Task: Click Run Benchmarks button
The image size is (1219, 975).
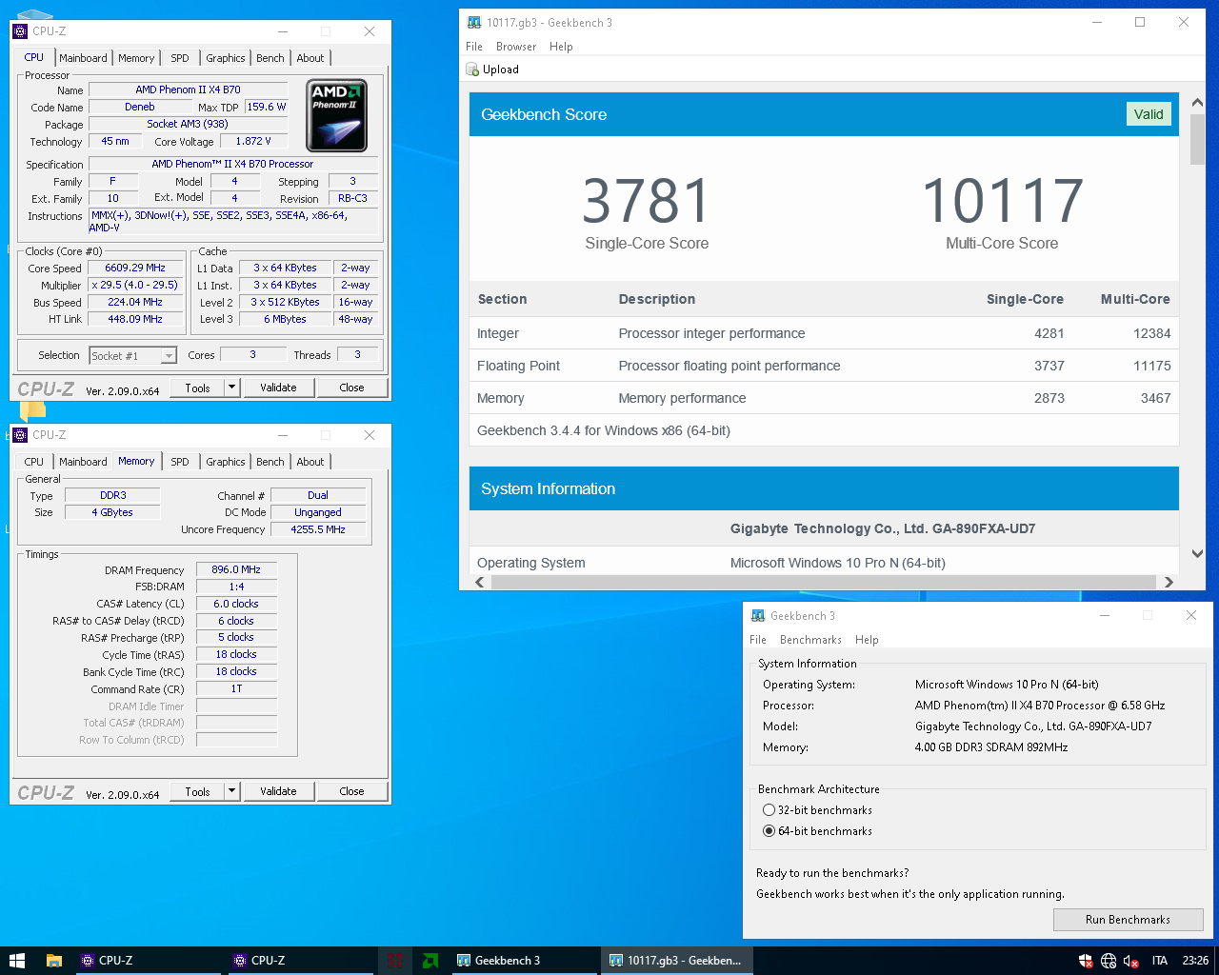Action: pos(1128,920)
